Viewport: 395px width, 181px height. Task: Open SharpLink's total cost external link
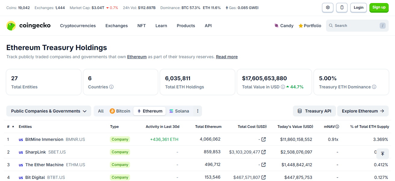tap(264, 152)
